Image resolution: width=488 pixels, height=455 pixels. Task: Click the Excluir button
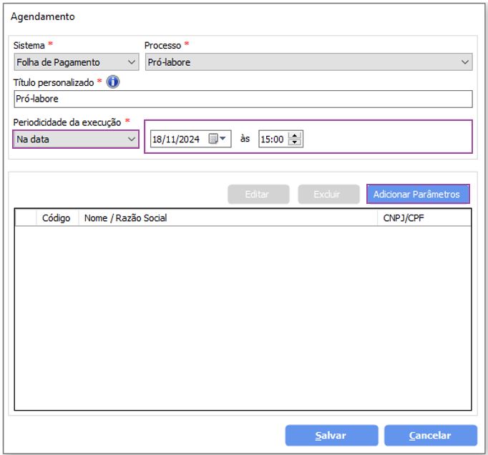click(328, 194)
